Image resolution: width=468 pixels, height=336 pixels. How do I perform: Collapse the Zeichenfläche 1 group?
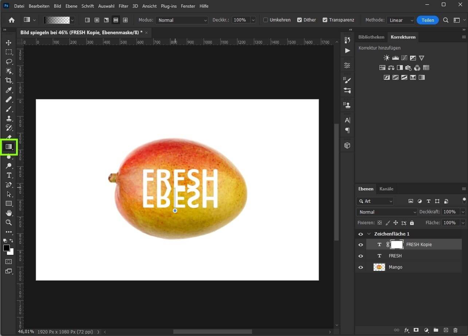click(x=369, y=234)
